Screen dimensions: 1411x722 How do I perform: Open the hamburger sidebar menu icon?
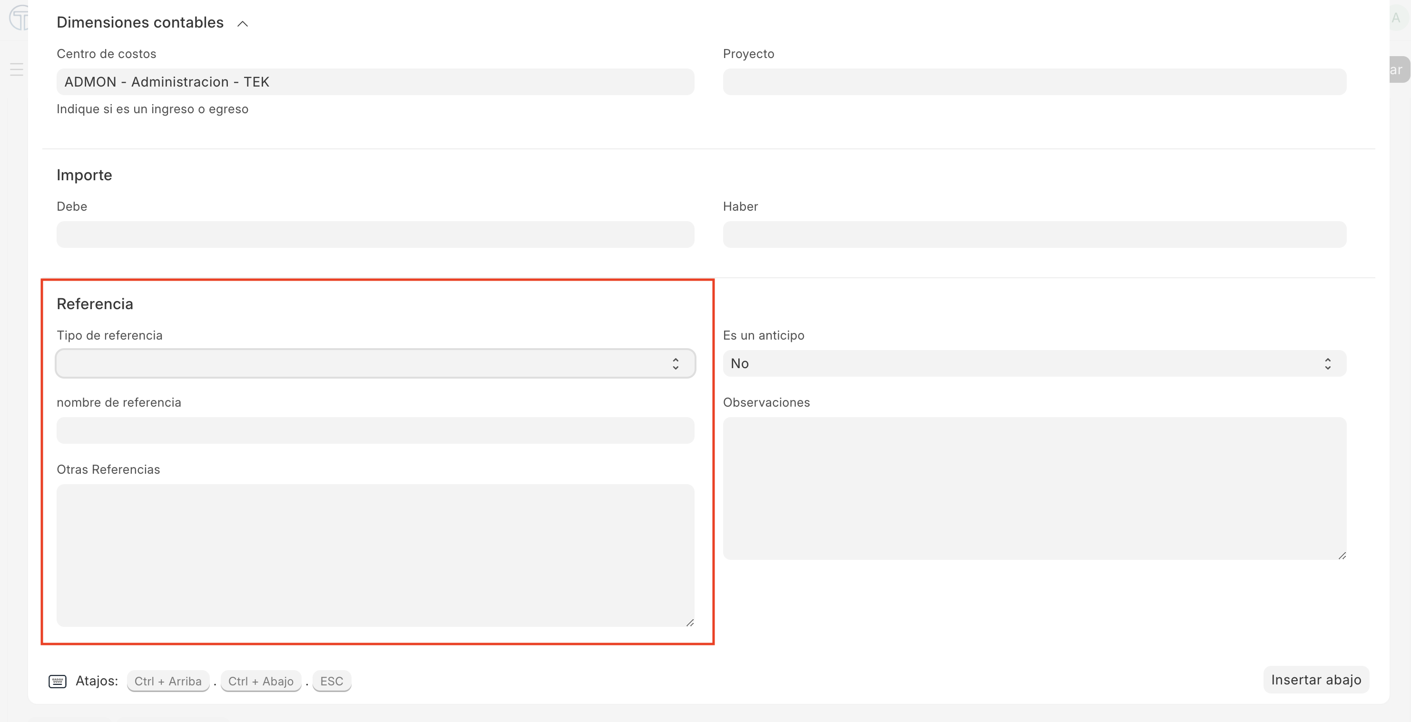point(17,69)
